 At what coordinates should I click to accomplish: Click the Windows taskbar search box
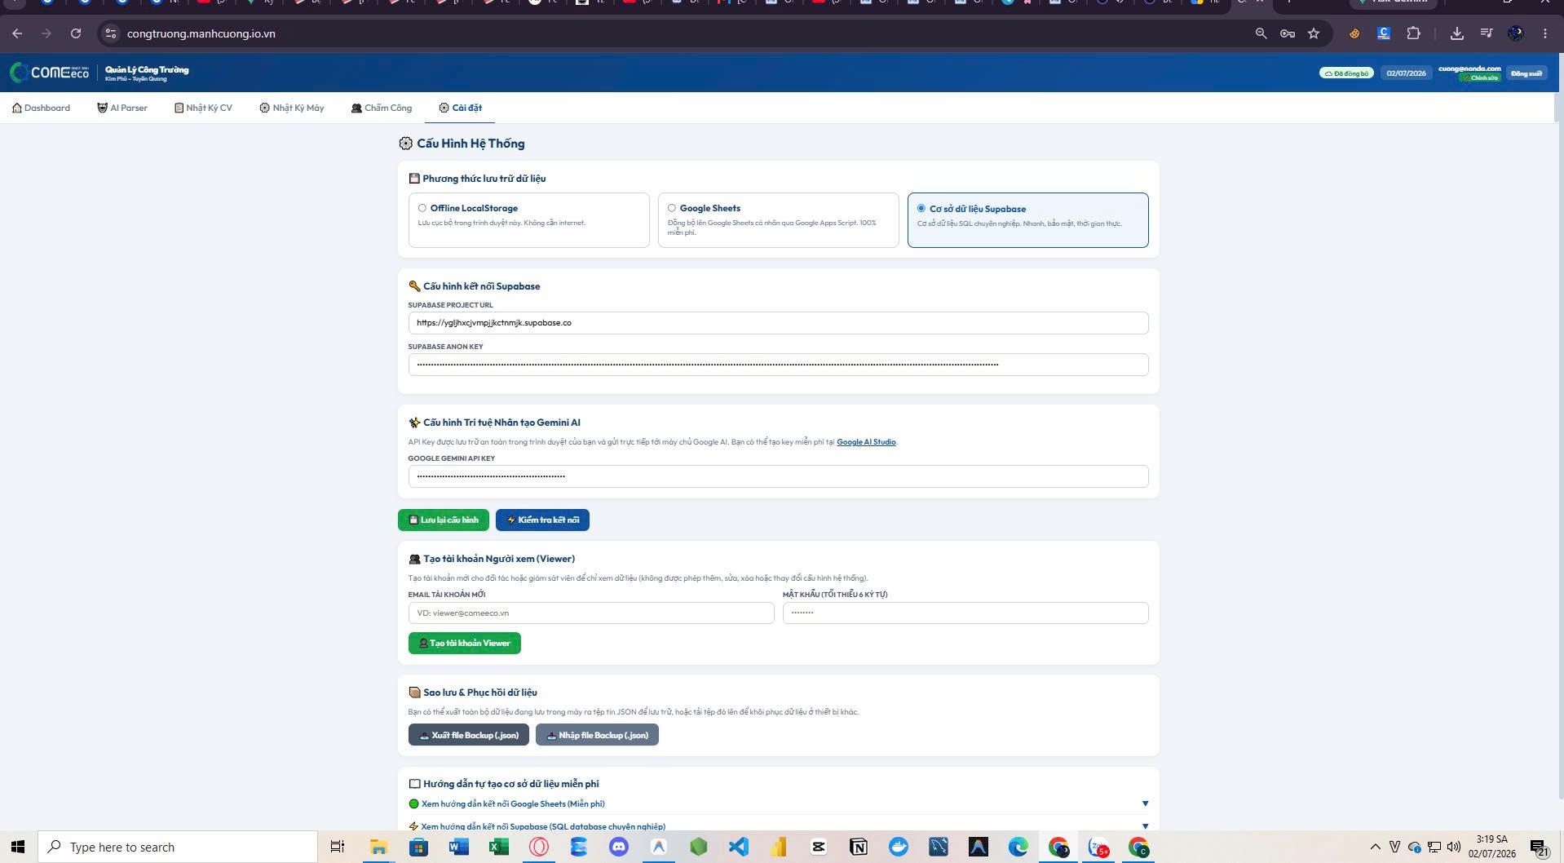(178, 847)
